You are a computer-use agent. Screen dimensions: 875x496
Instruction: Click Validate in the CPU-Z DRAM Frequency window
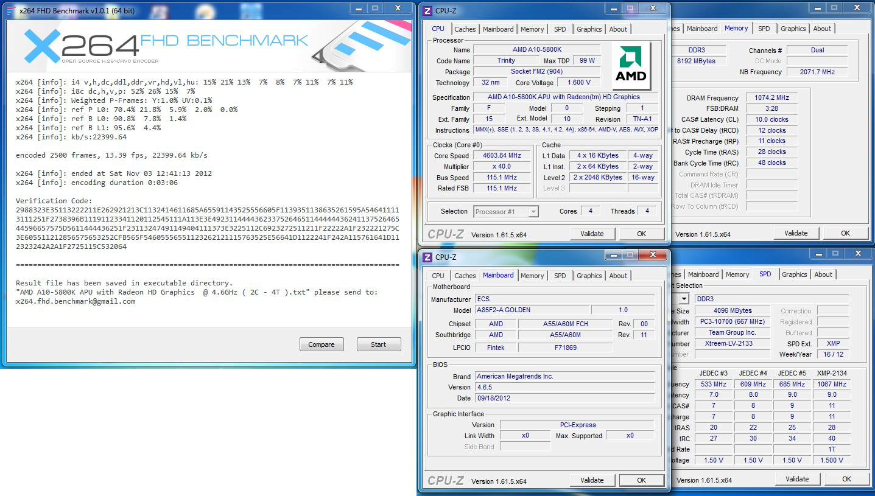796,233
